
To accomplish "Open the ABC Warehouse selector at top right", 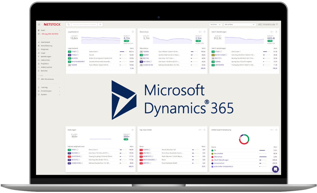I will coord(268,24).
